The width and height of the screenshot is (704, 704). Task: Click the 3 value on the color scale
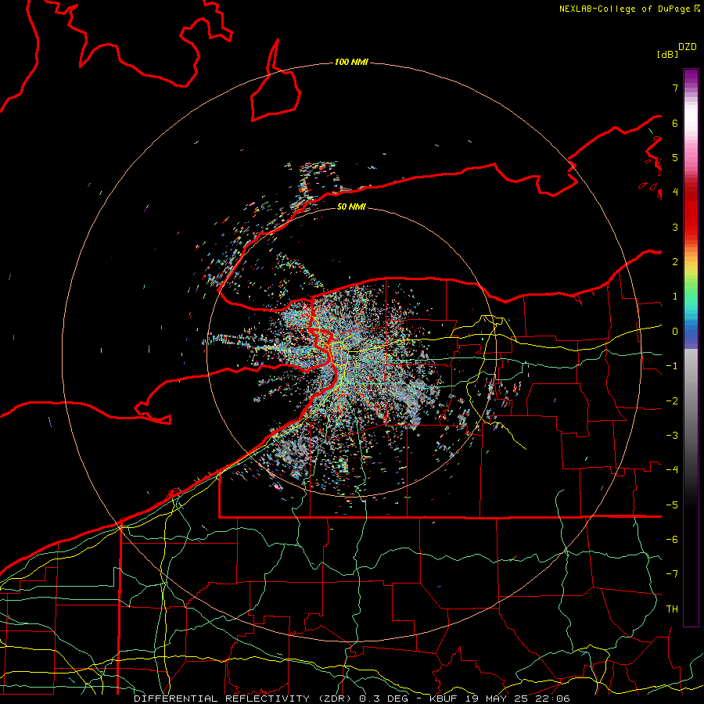(x=675, y=227)
